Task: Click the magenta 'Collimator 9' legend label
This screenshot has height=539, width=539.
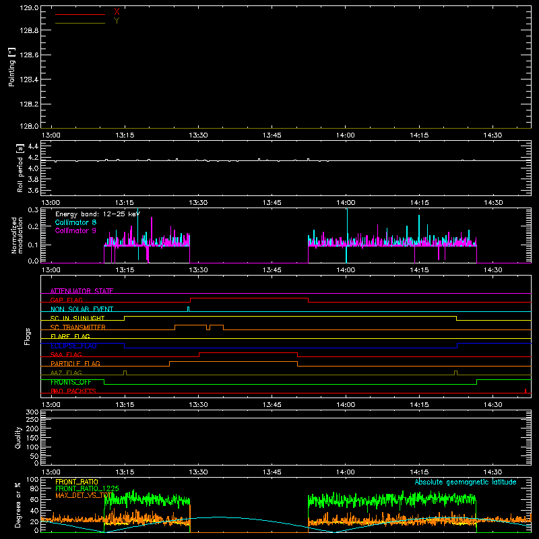Action: tap(75, 230)
